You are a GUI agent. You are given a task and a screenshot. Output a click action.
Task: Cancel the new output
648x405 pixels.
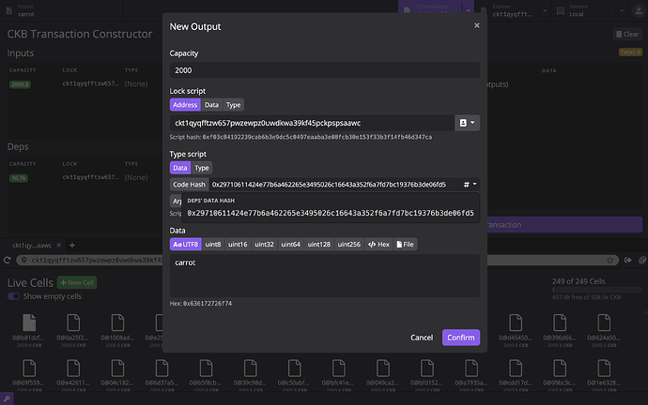pyautogui.click(x=422, y=337)
